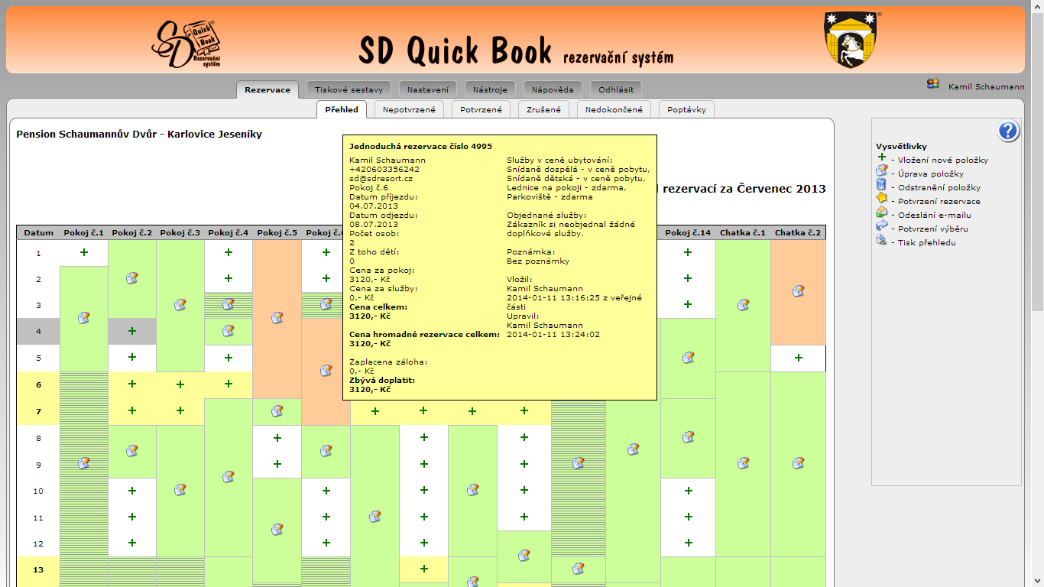This screenshot has width=1044, height=587.
Task: Edit Pokoj č.4 reservation on day 3
Action: 229,304
